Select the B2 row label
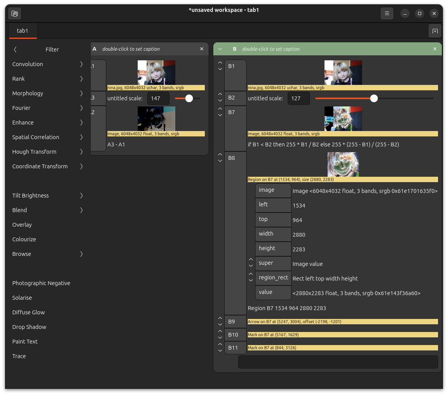Image resolution: width=448 pixels, height=395 pixels. (236, 98)
